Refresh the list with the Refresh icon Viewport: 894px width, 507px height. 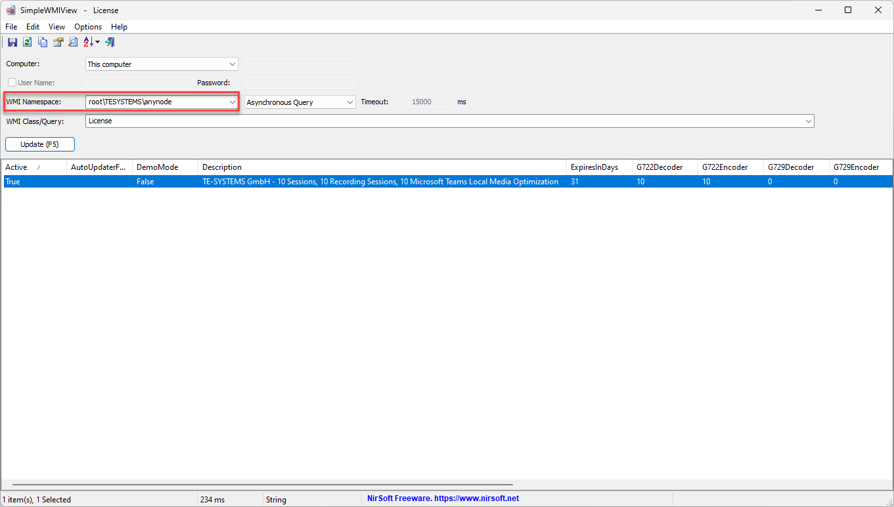pos(27,42)
